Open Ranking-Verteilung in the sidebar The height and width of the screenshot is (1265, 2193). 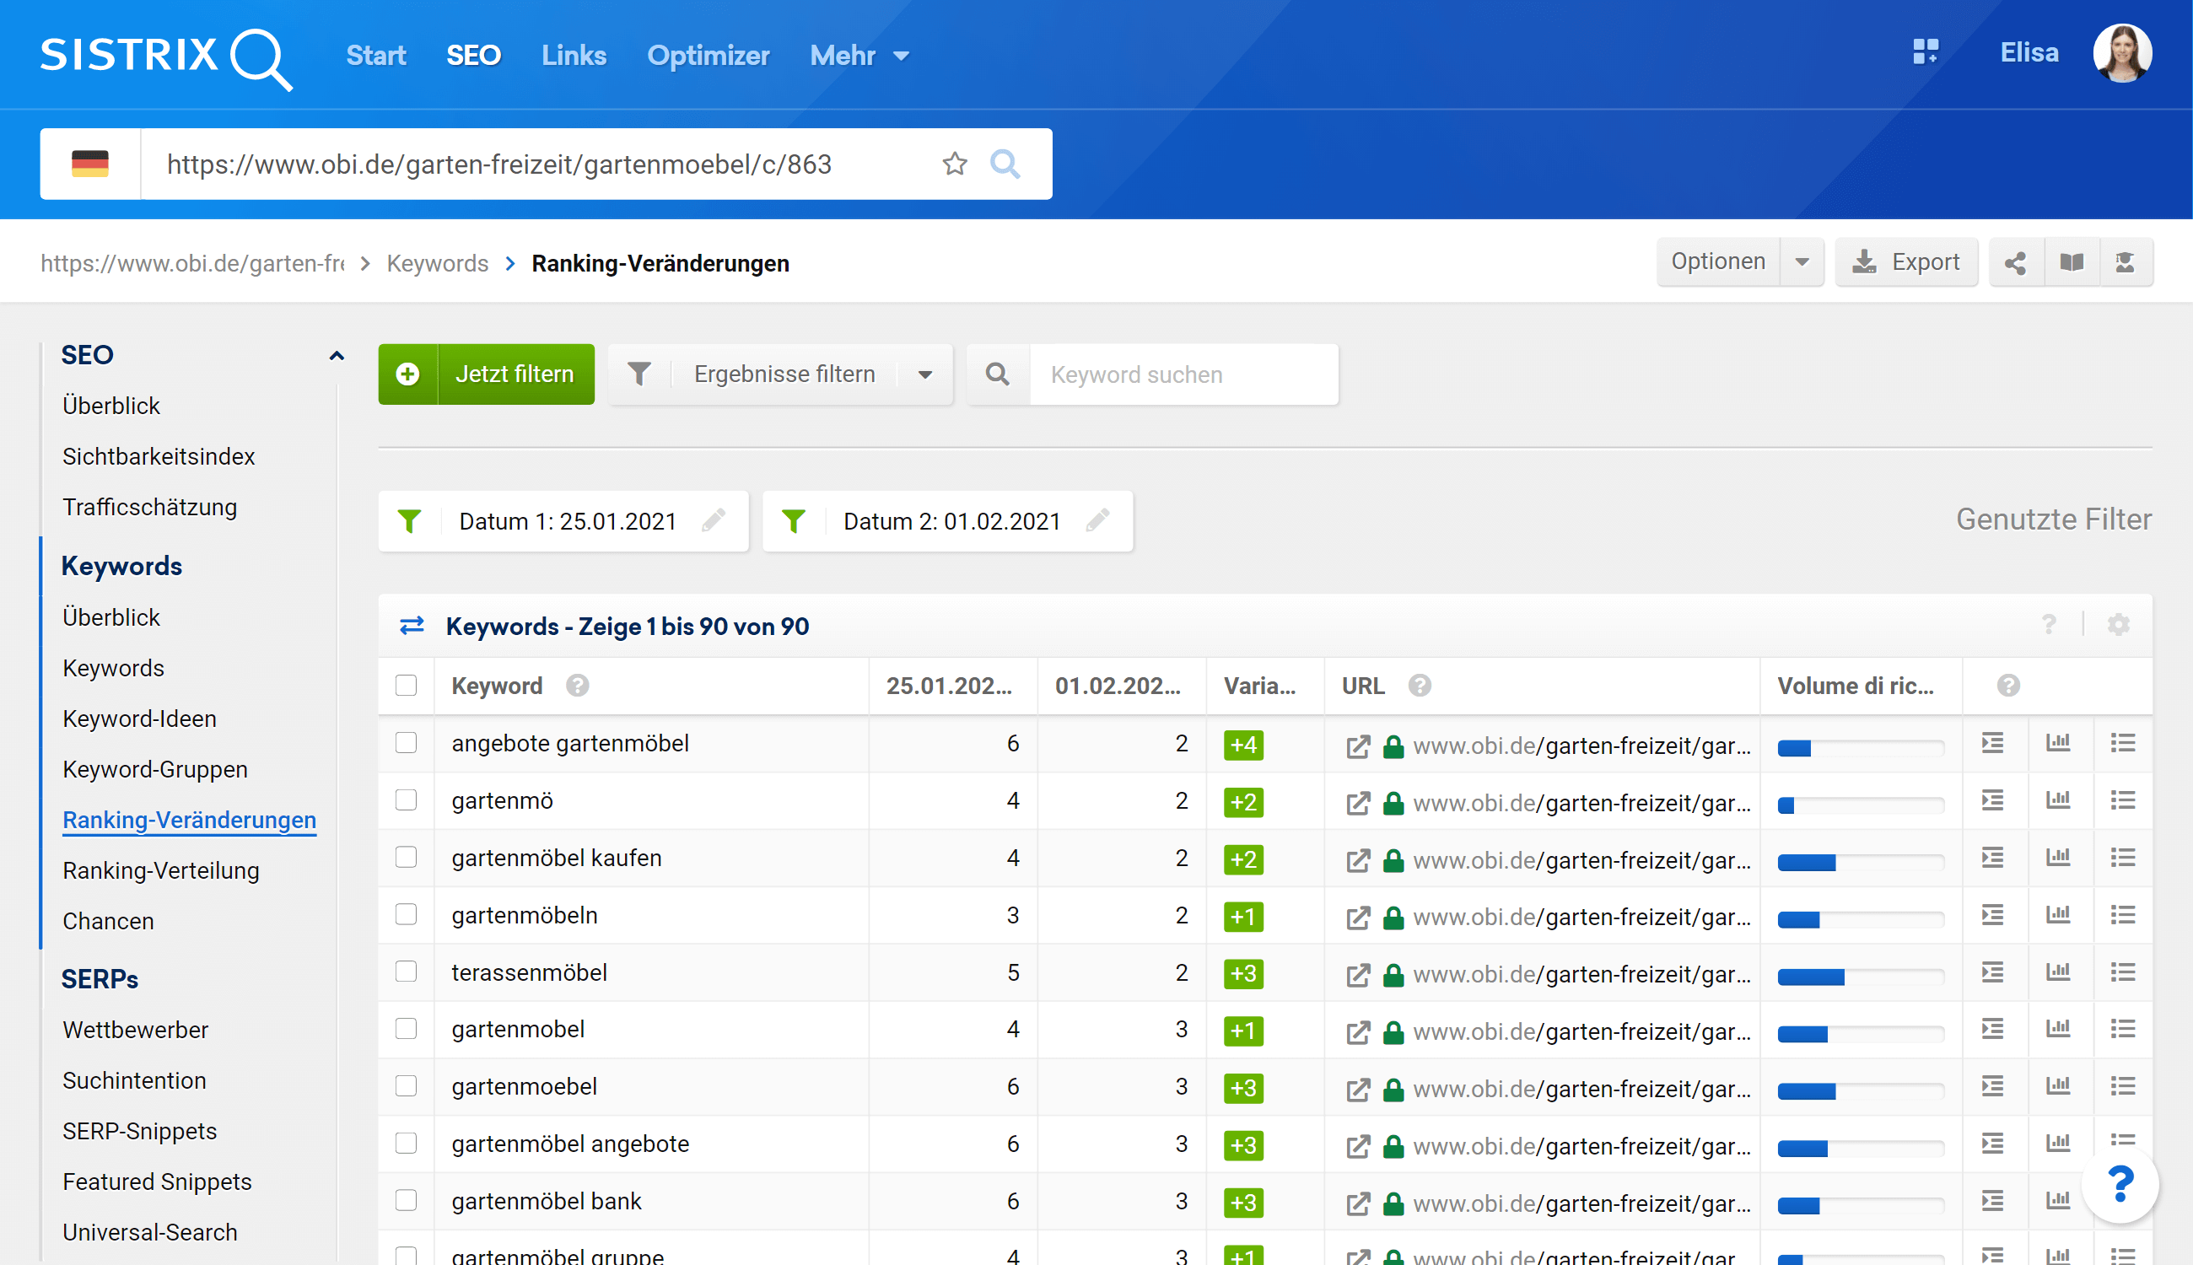(161, 870)
